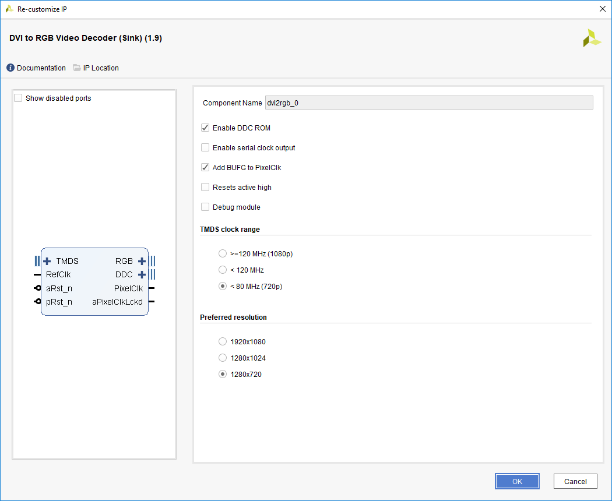Viewport: 612px width, 501px height.
Task: Check Resets active high option
Action: tap(205, 187)
